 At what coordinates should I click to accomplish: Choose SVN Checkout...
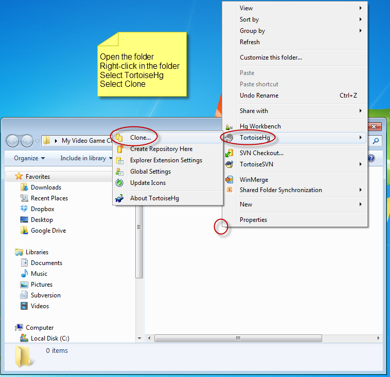tap(295, 153)
